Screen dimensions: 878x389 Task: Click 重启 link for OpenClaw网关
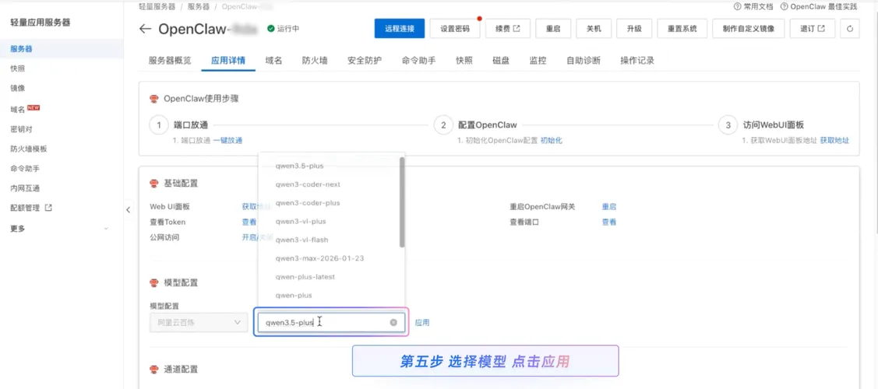click(x=609, y=207)
